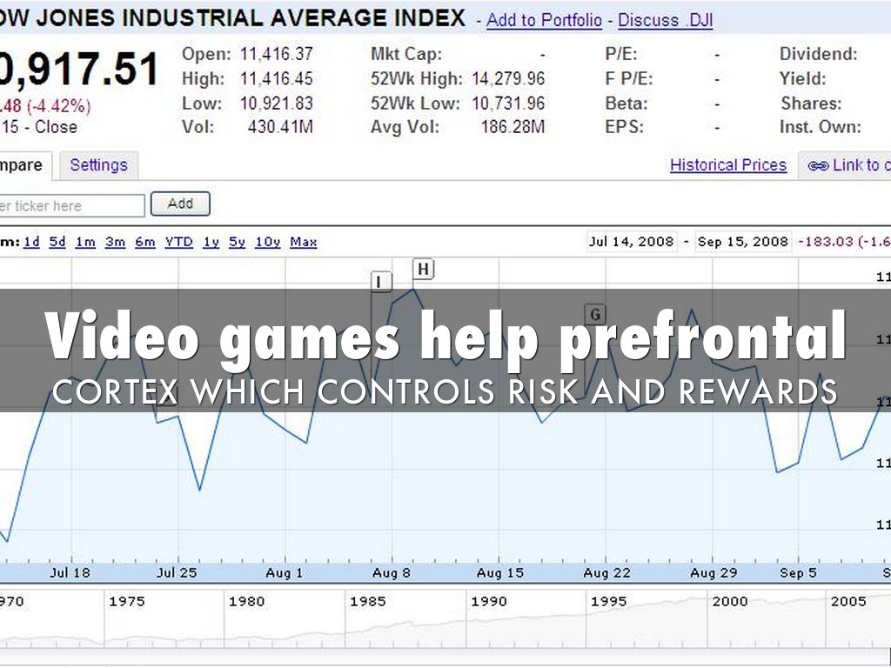Open the Discuss .DJI link
The image size is (891, 668).
(x=665, y=20)
